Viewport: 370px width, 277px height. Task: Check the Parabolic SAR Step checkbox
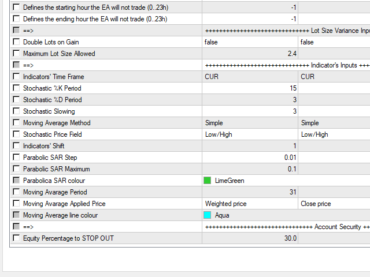[x=16, y=158]
